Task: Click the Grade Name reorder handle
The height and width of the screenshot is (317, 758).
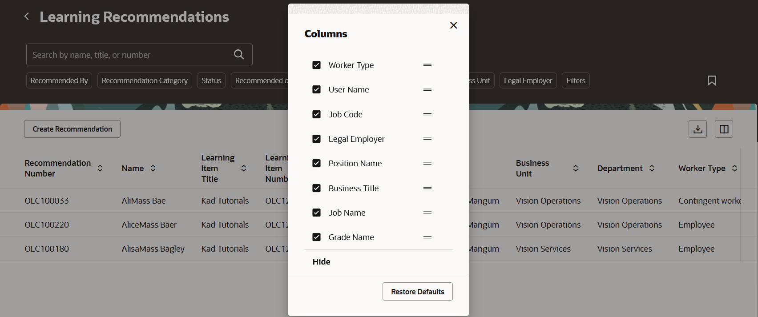Action: pyautogui.click(x=427, y=237)
